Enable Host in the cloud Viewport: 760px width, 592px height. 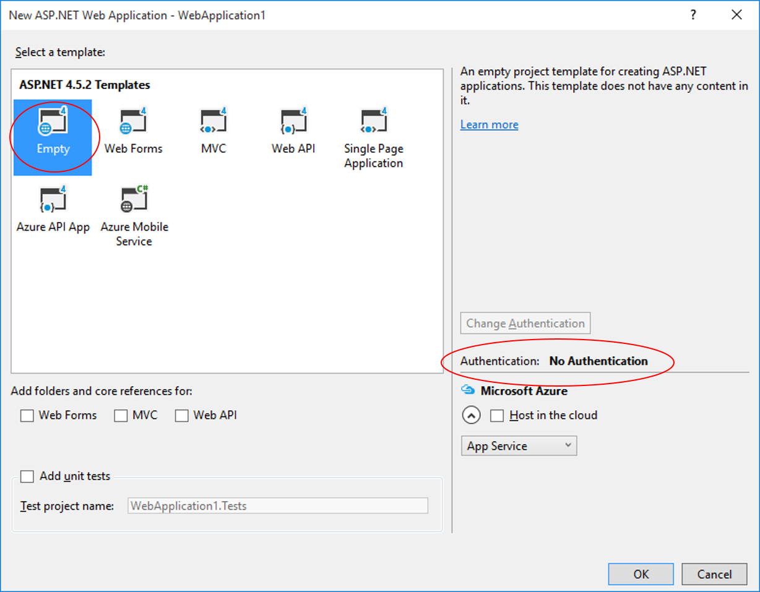click(x=497, y=415)
